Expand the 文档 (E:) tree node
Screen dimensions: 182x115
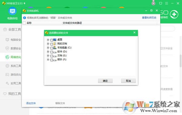coord(48,56)
